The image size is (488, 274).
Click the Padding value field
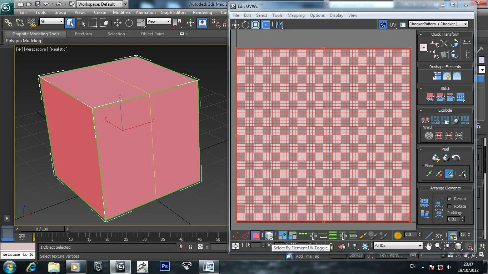click(453, 219)
